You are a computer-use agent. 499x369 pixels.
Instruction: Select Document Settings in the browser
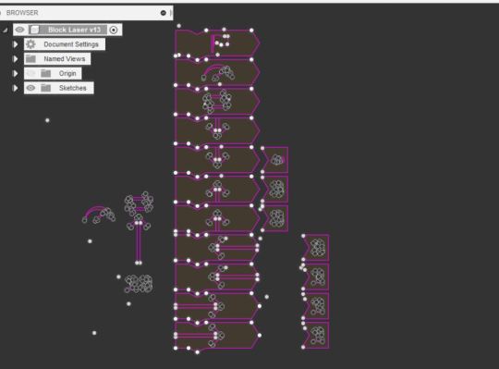pos(71,44)
